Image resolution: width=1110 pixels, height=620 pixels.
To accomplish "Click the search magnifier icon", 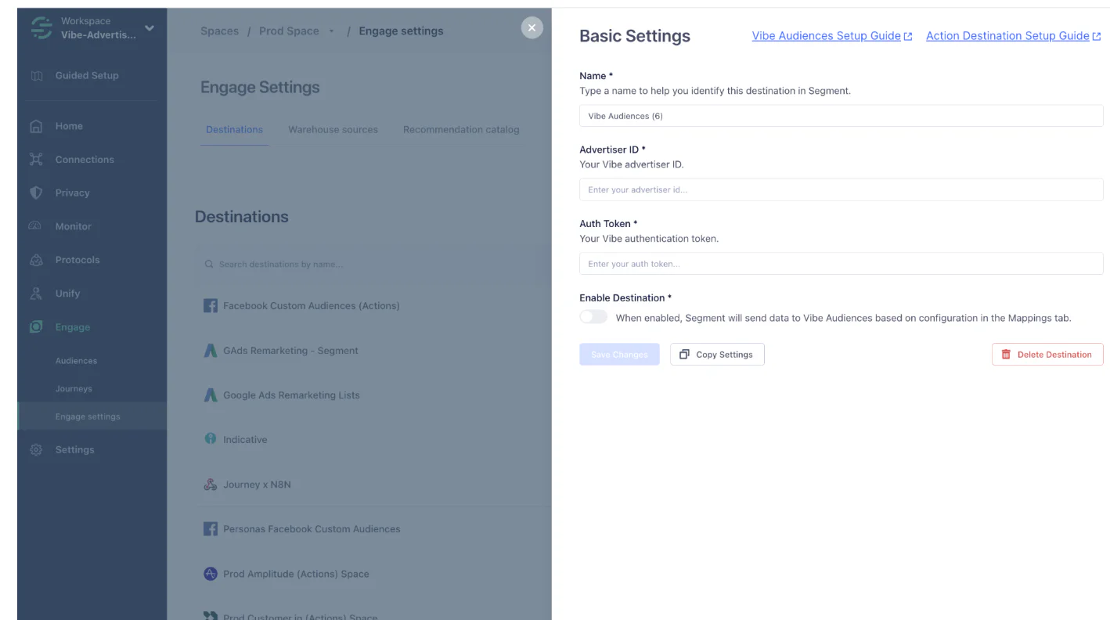I will click(209, 265).
